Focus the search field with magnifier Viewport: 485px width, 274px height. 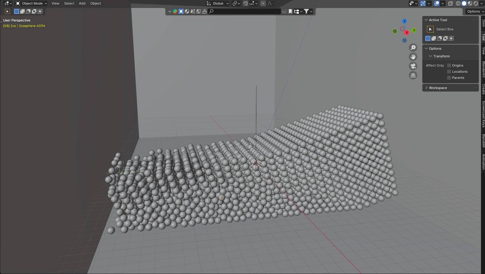(244, 11)
